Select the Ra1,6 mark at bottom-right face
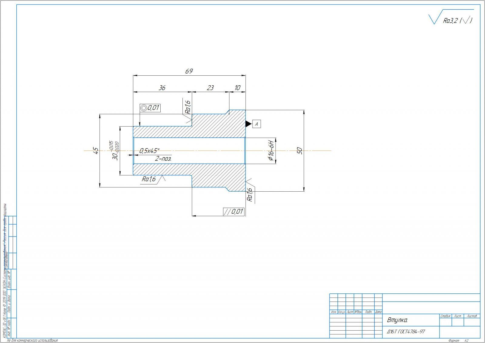 250,194
